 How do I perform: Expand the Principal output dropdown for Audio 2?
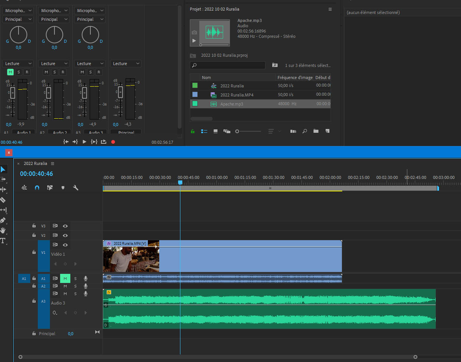(x=54, y=19)
